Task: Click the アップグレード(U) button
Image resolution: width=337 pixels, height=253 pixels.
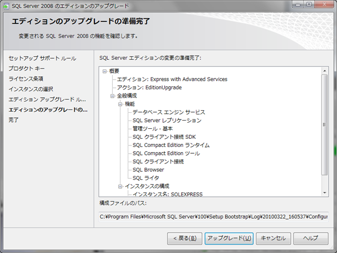Action: pyautogui.click(x=229, y=238)
